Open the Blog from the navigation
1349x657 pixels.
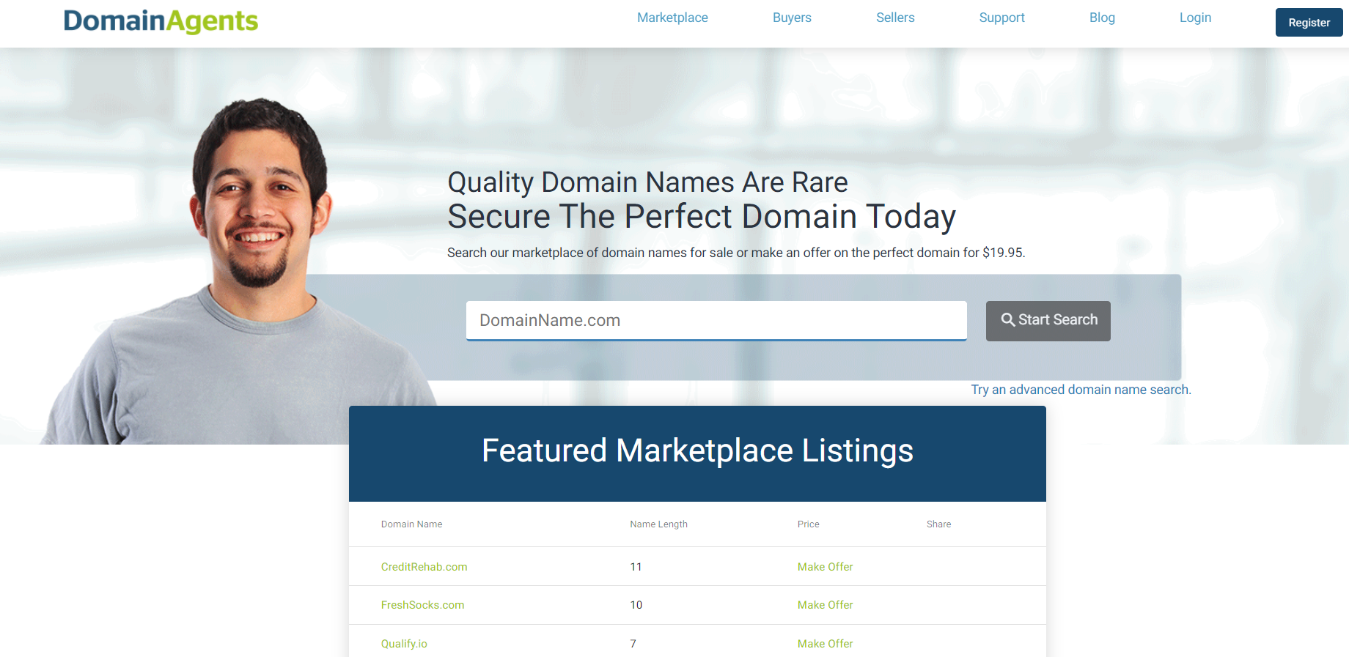click(1102, 18)
